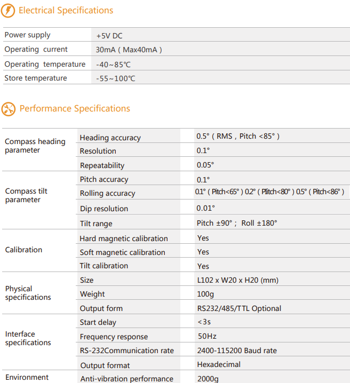Select the '-40~85℃' value
Screen dimensions: 350x383
pyautogui.click(x=113, y=65)
